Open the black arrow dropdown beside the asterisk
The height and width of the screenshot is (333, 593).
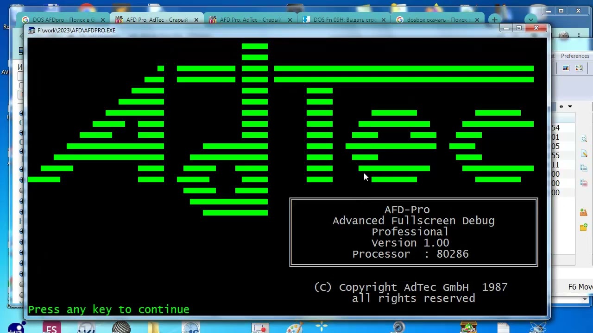[570, 107]
